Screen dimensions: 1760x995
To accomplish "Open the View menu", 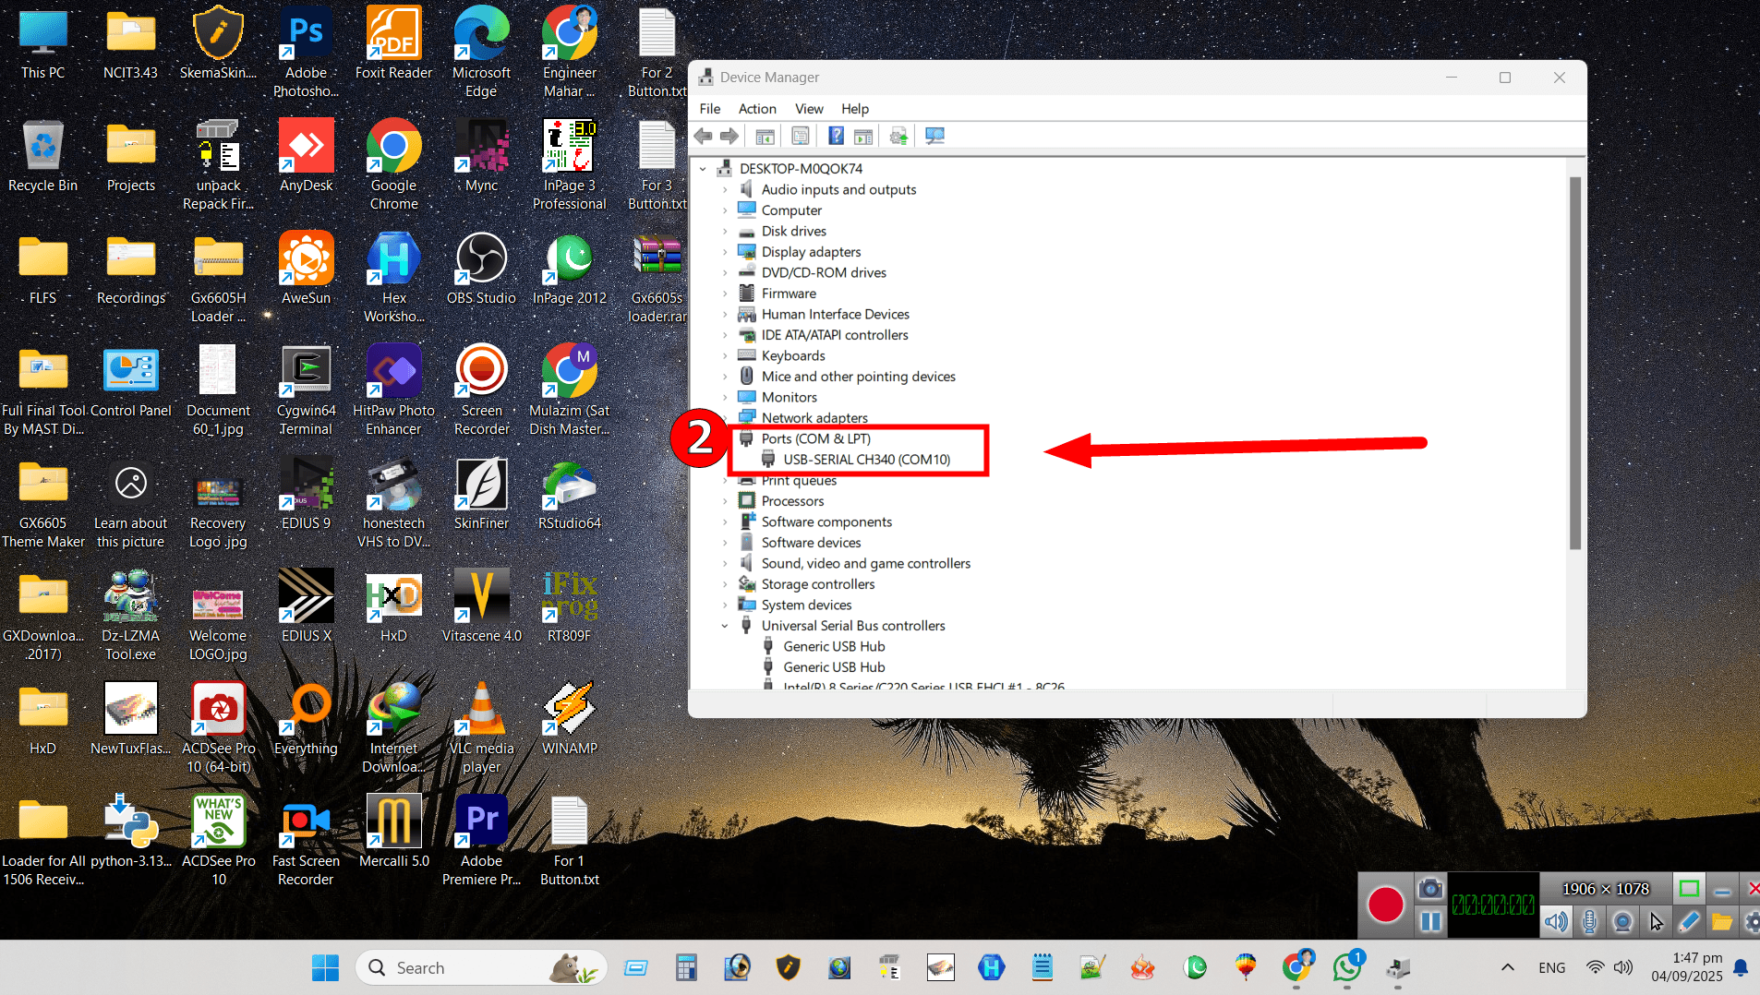I will [808, 108].
